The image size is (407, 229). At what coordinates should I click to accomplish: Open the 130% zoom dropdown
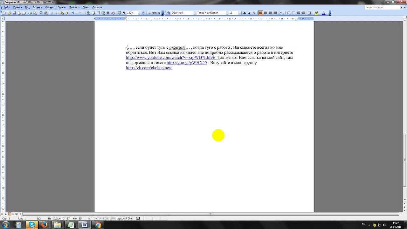(x=140, y=13)
